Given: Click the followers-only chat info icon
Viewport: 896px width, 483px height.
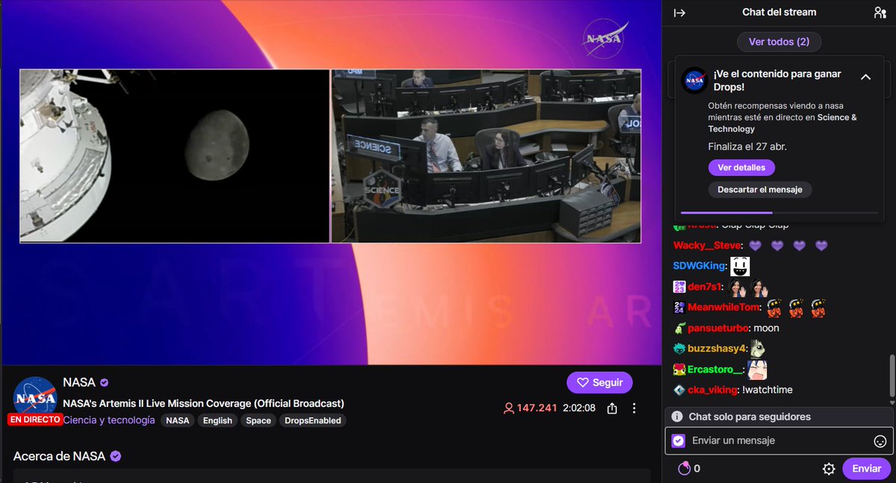Looking at the screenshot, I should tap(676, 417).
